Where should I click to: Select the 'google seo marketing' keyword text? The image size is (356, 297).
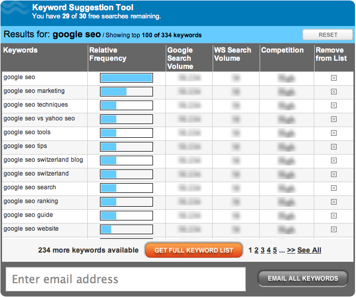point(34,91)
